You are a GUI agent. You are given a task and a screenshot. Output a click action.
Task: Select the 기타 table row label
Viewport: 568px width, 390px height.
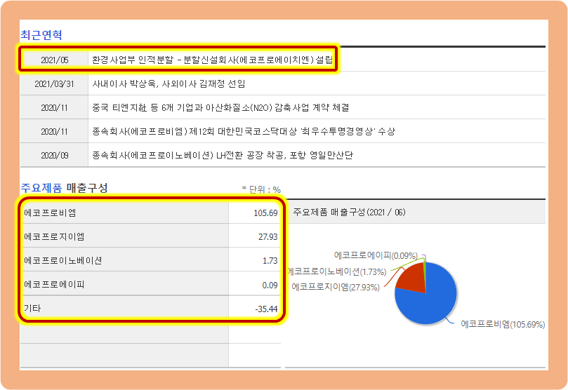click(x=32, y=308)
